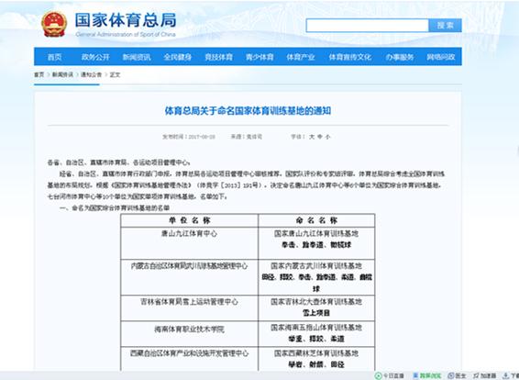Set font size to 中
Image resolution: width=519 pixels, height=380 pixels.
[x=320, y=137]
